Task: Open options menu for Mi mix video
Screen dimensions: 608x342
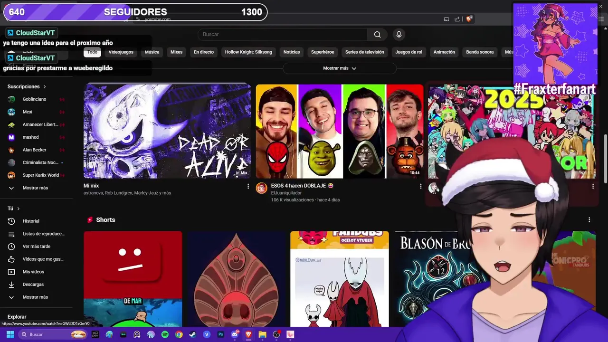Action: (248, 186)
